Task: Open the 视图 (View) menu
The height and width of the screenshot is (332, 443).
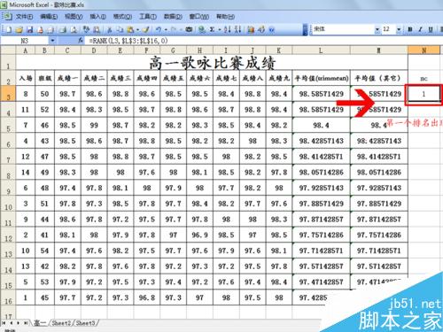Action: pyautogui.click(x=74, y=17)
